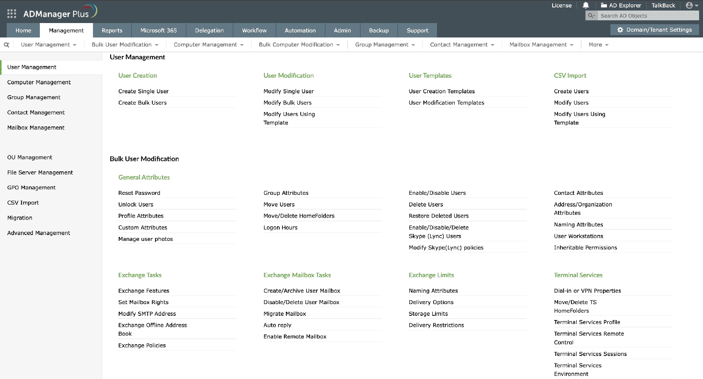Screen dimensions: 703x379
Task: Click the search icon left of User Management
Action: (x=6, y=44)
